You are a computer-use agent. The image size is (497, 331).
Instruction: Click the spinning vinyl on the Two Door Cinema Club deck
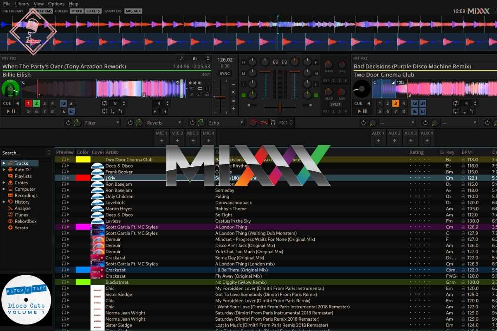[x=362, y=89]
